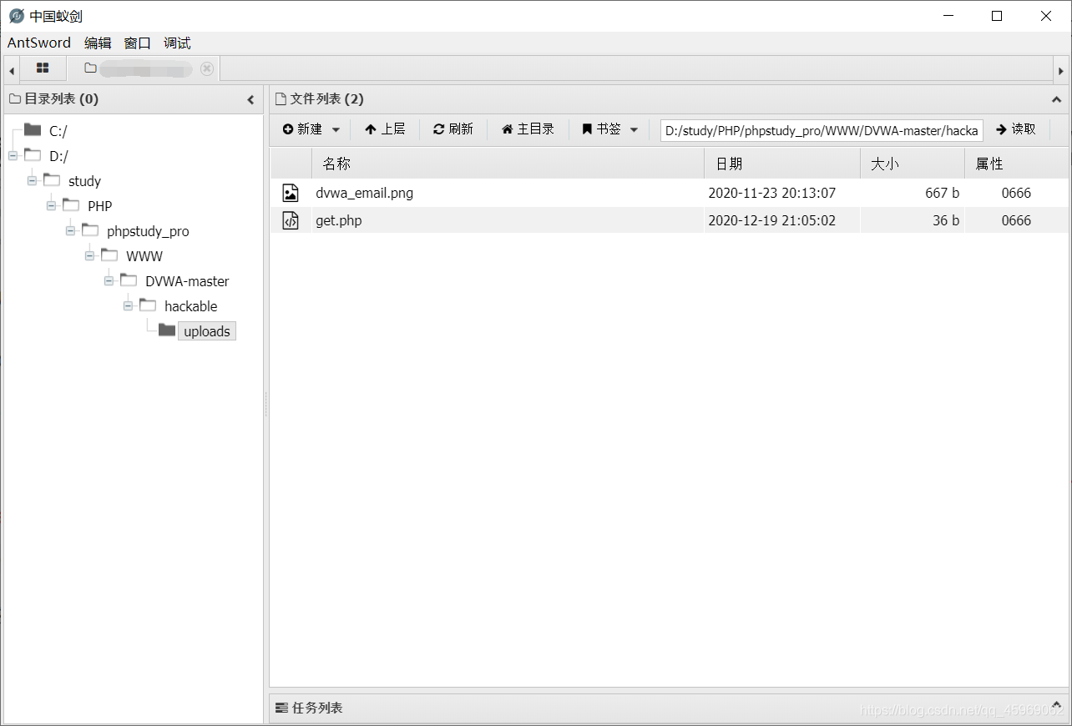Viewport: 1072px width, 726px height.
Task: Select the DVWA-master folder
Action: (x=187, y=281)
